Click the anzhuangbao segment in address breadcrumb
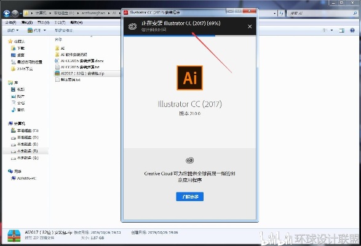This screenshot has height=246, width=361. 93,13
